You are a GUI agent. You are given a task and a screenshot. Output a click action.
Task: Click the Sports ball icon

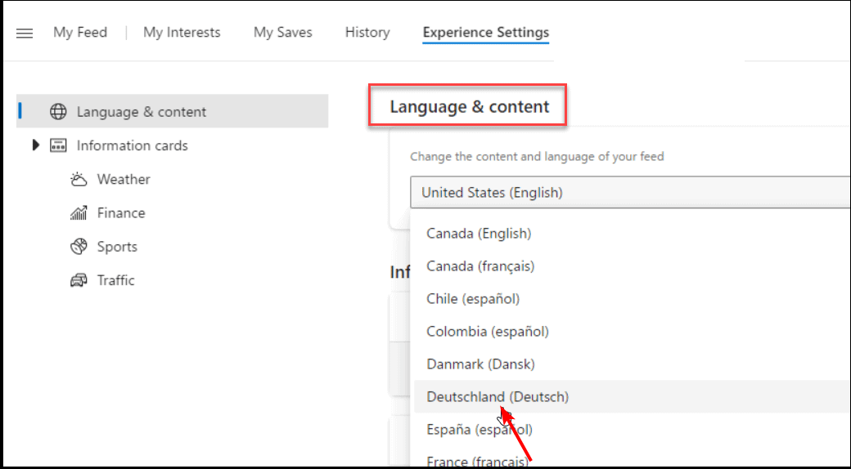coord(79,247)
